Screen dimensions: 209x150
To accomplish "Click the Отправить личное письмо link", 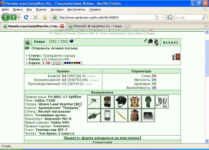I will coord(54,48).
